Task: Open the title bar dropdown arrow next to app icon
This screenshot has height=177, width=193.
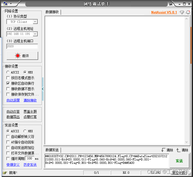Action: [x=11, y=4]
